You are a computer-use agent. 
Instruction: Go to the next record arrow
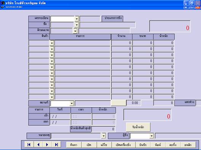click(x=47, y=145)
